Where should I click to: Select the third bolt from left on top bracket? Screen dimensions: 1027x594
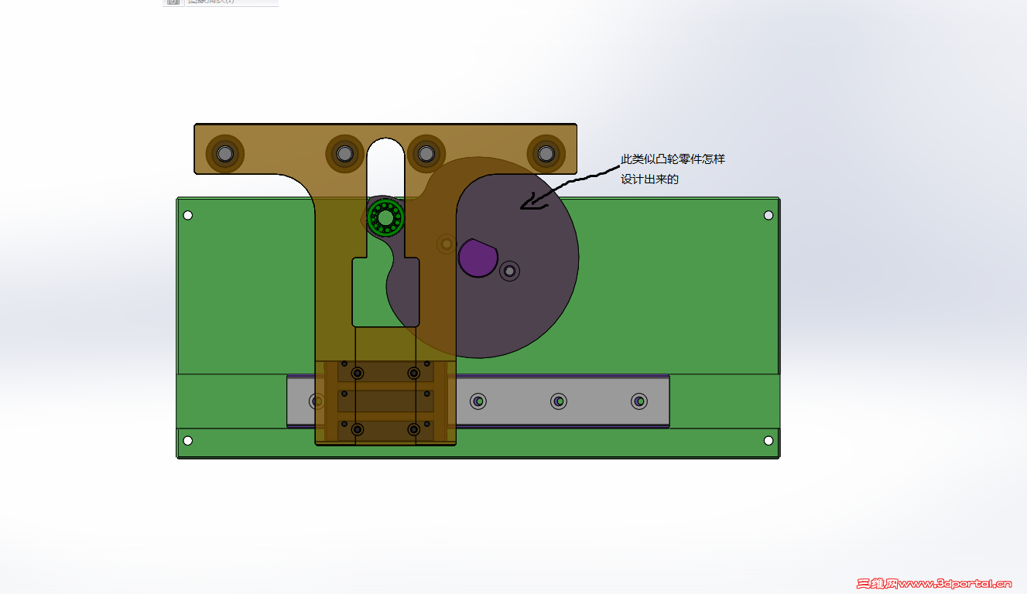[x=426, y=153]
